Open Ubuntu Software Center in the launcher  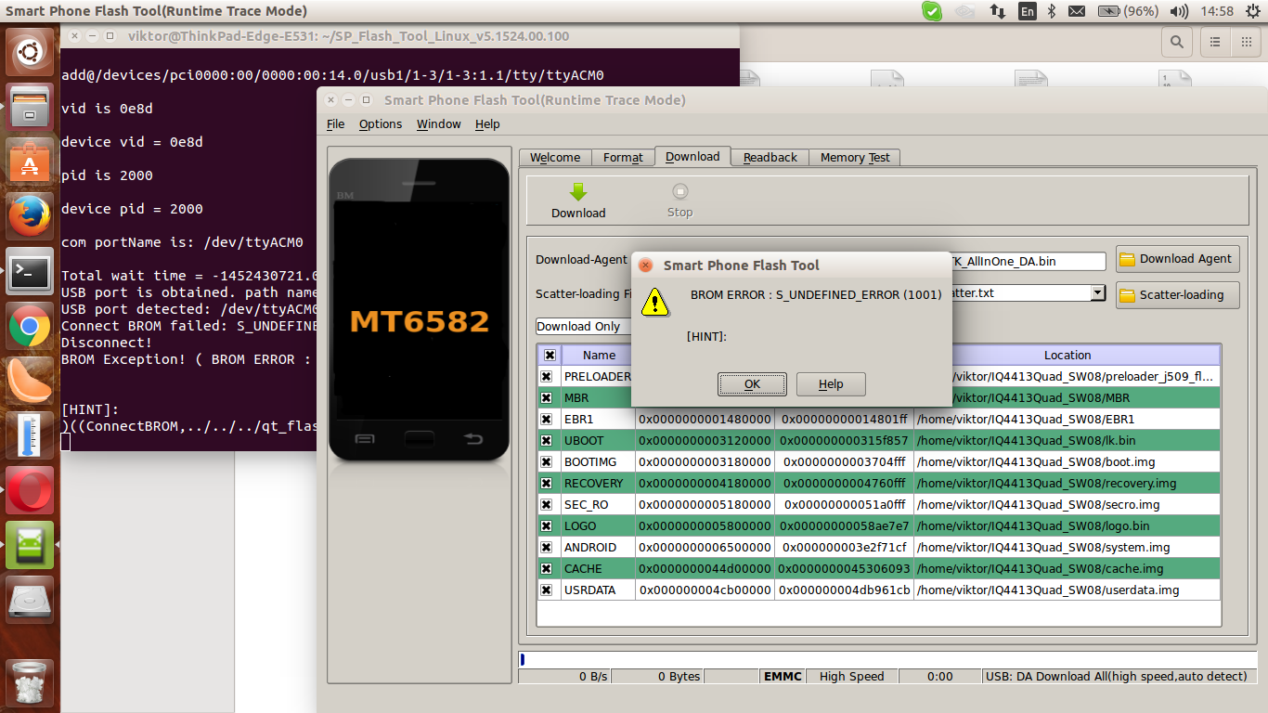tap(30, 164)
